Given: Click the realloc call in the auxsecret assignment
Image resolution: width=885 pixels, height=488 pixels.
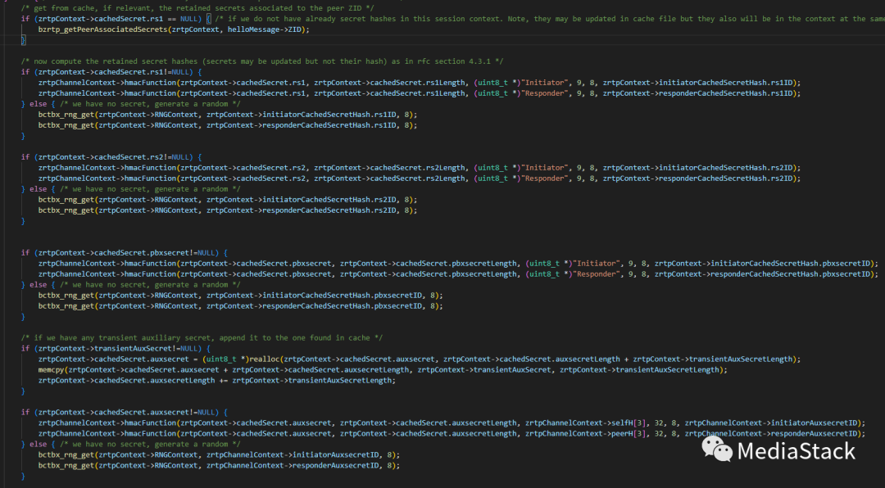Looking at the screenshot, I should click(262, 359).
